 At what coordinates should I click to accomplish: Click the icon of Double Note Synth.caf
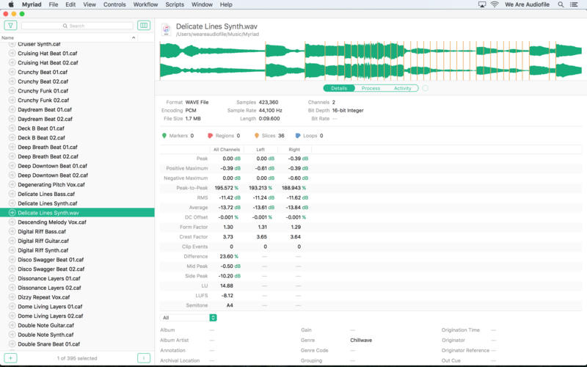[x=12, y=335]
